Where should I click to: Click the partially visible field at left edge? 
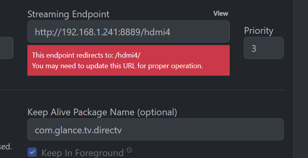click(x=6, y=48)
